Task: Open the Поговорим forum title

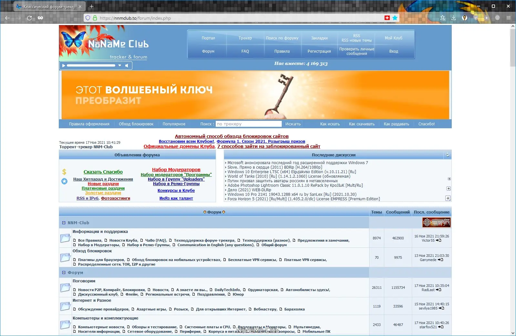Action: (84, 281)
